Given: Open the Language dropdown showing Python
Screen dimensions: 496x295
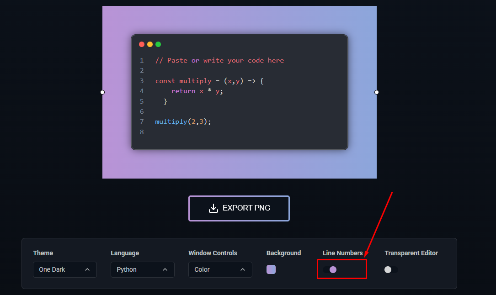Looking at the screenshot, I should [142, 269].
